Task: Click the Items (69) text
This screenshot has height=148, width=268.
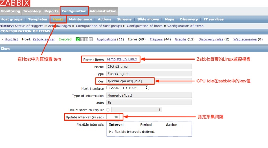Action: (x=137, y=39)
